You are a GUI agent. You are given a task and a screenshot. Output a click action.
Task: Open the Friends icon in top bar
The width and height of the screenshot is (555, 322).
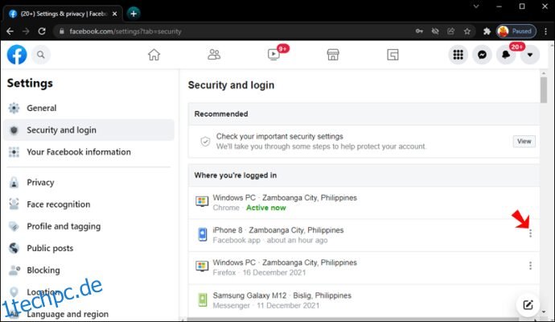click(x=214, y=55)
